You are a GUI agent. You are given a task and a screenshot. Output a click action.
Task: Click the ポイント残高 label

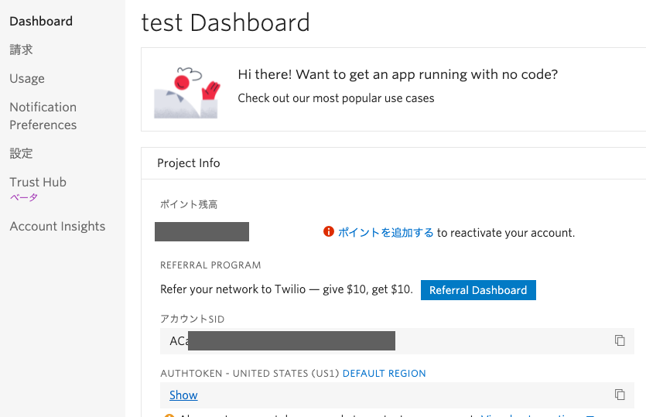click(189, 204)
